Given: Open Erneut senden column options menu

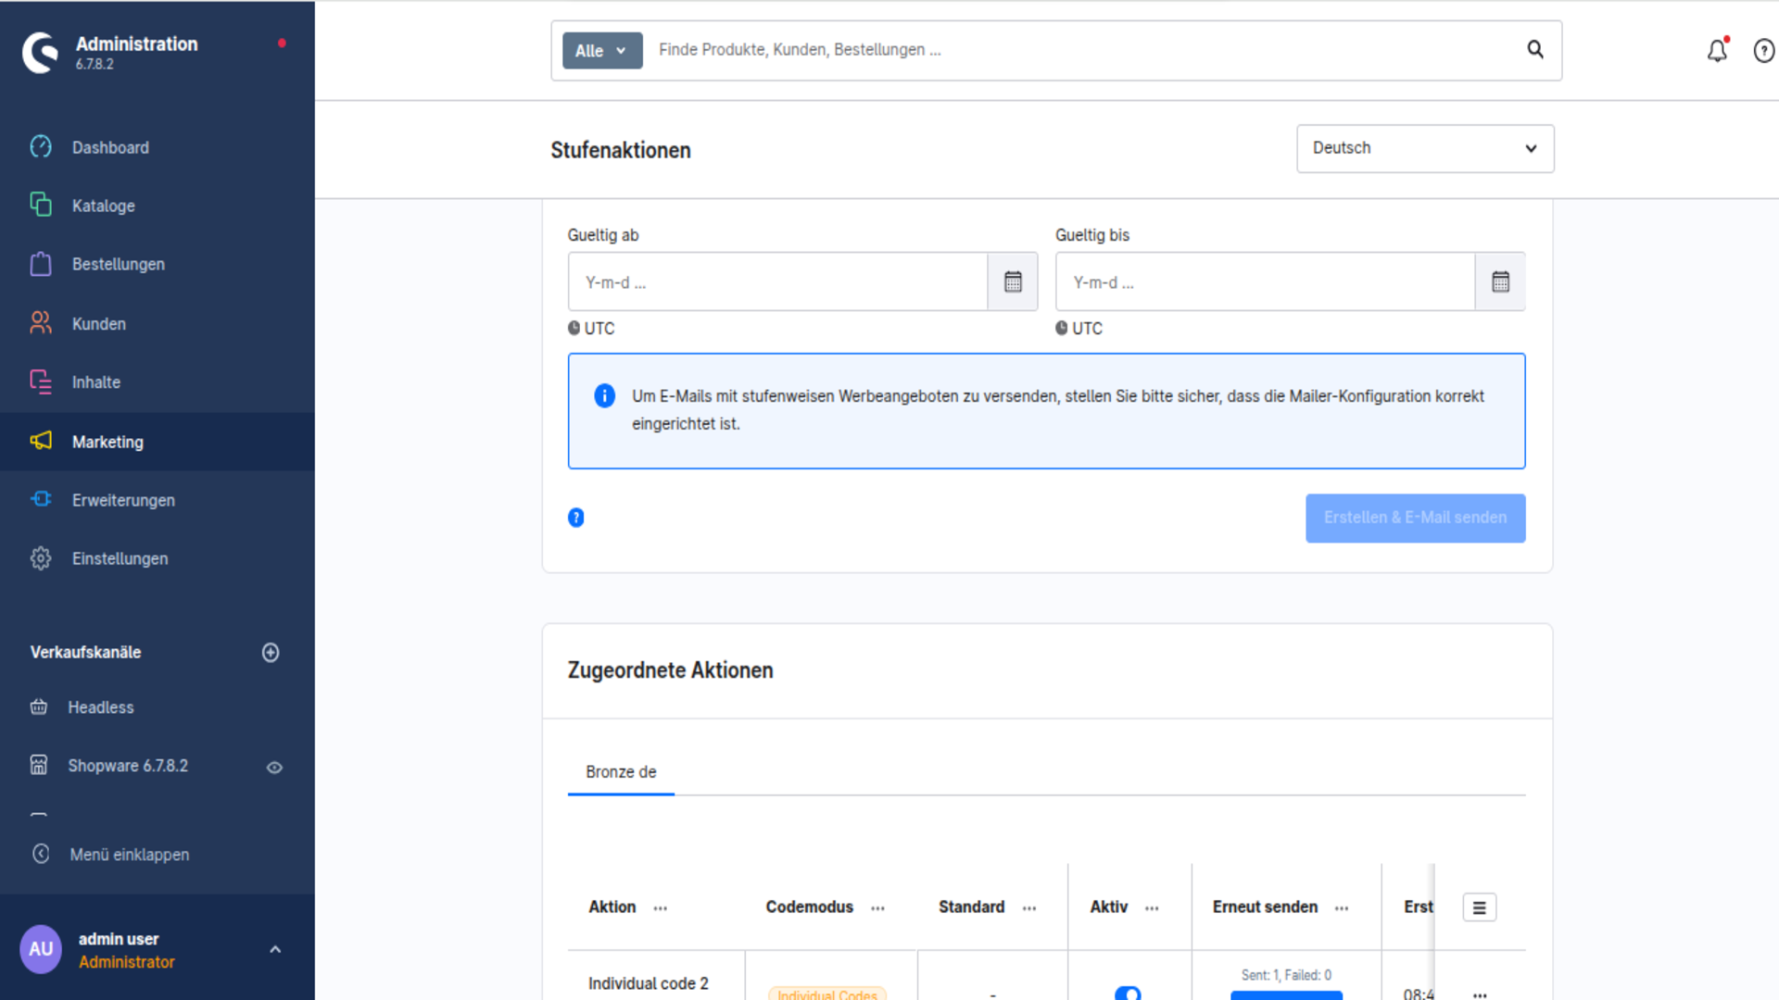Looking at the screenshot, I should click(1342, 908).
